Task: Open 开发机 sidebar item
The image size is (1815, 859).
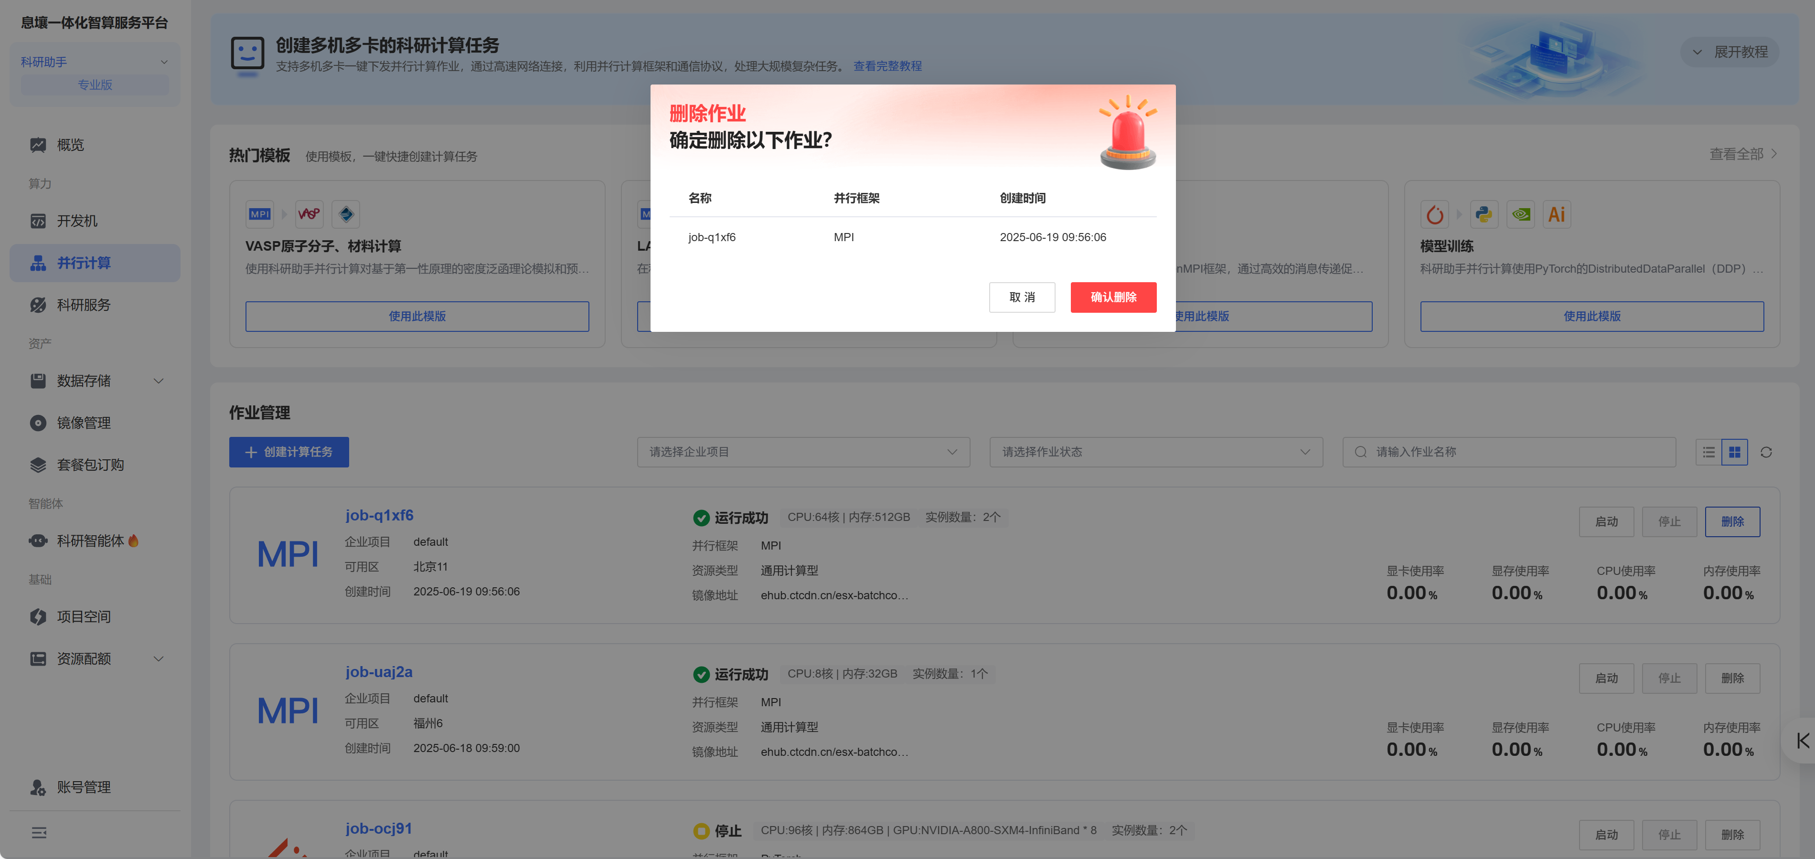Action: pyautogui.click(x=95, y=221)
